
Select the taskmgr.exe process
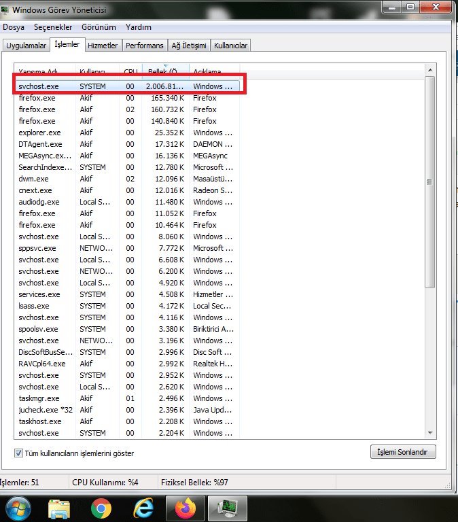point(127,398)
